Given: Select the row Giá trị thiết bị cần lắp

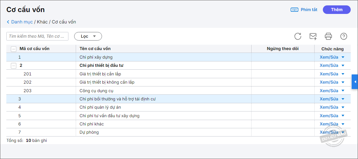Looking at the screenshot, I should click(x=100, y=74).
